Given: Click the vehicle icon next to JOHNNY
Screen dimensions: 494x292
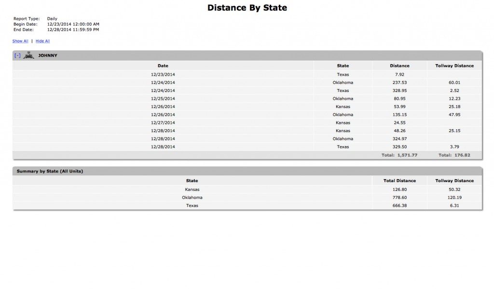Looking at the screenshot, I should (29, 55).
